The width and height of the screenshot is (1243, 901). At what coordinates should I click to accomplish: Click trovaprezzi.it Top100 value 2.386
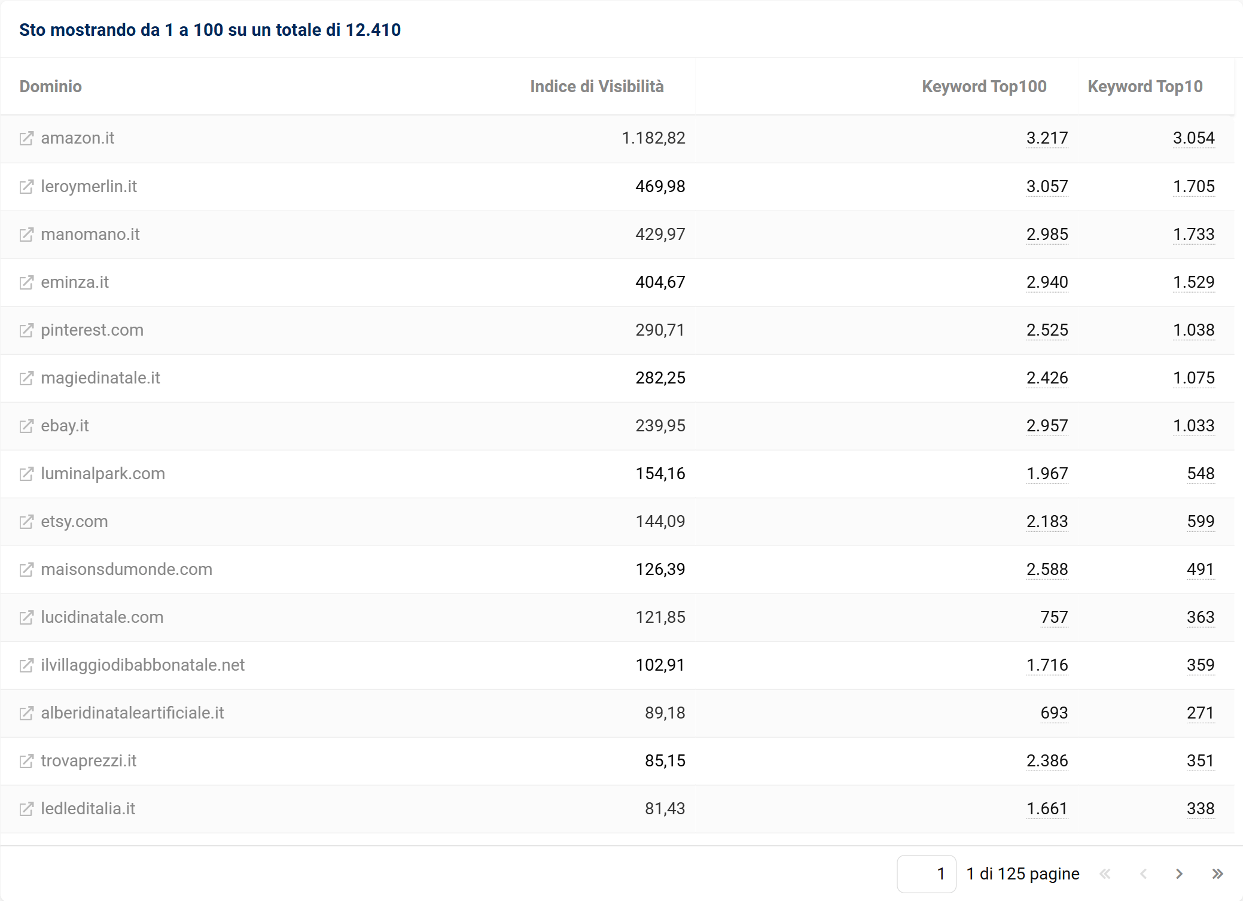(x=1047, y=761)
